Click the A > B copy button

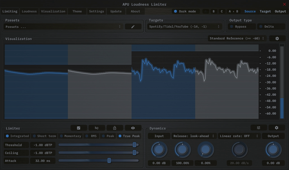233,11
